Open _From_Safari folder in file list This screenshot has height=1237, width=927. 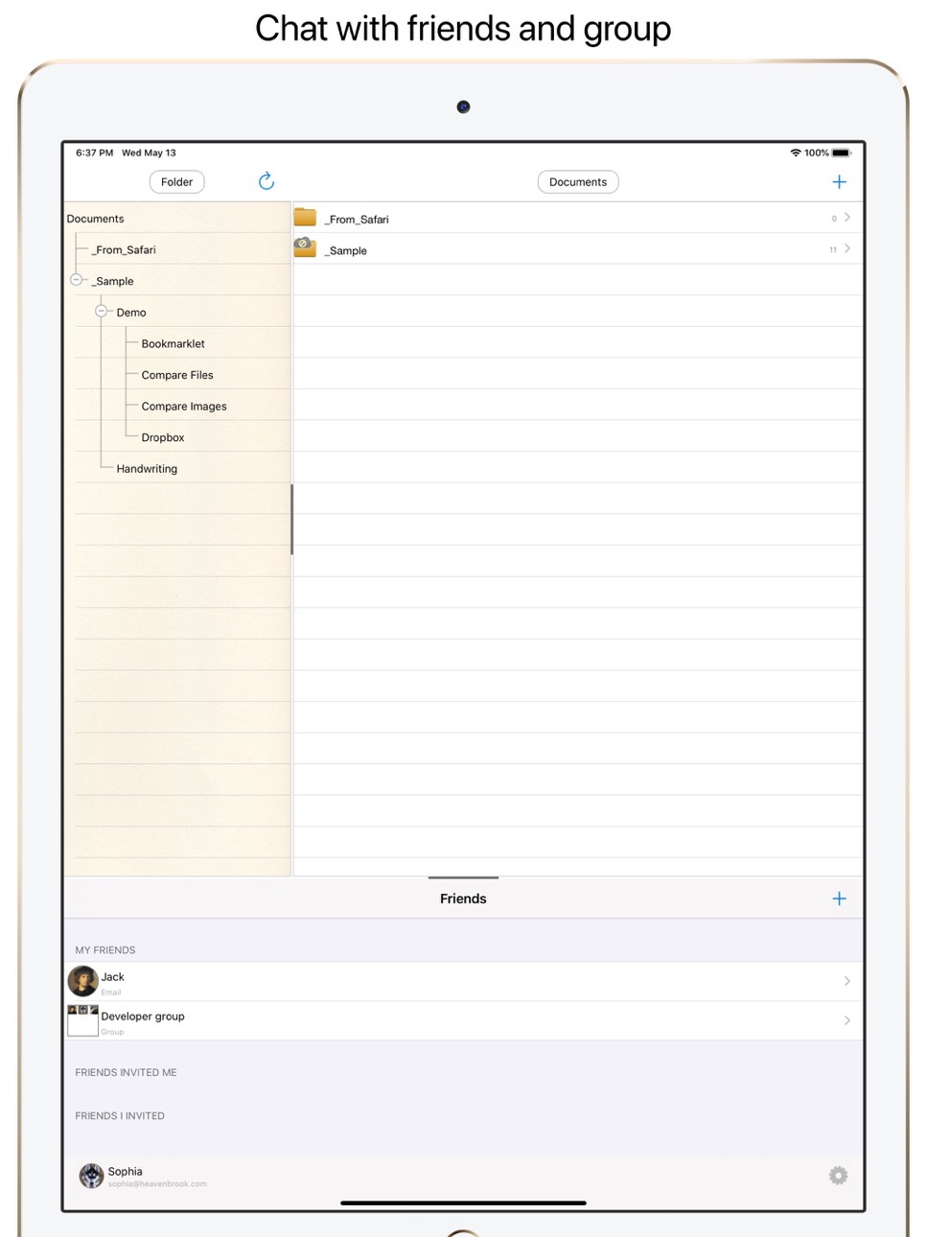tap(578, 218)
